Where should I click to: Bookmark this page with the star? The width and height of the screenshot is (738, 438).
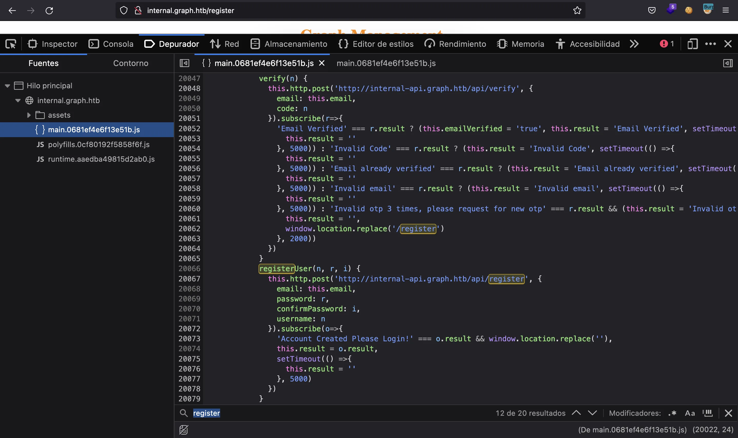pyautogui.click(x=577, y=11)
